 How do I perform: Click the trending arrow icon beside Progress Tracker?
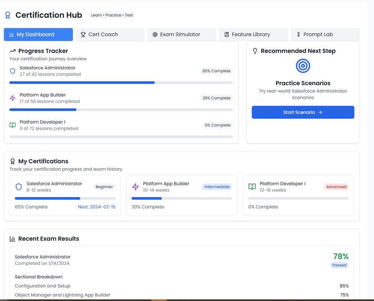click(13, 51)
